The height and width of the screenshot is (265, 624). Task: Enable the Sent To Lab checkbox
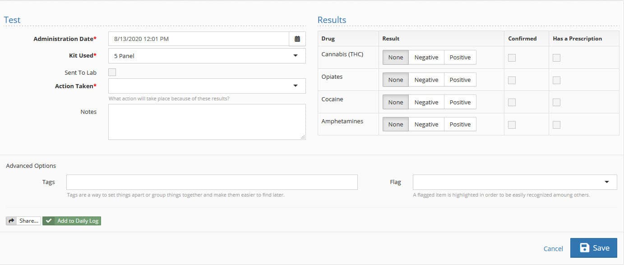tap(111, 72)
